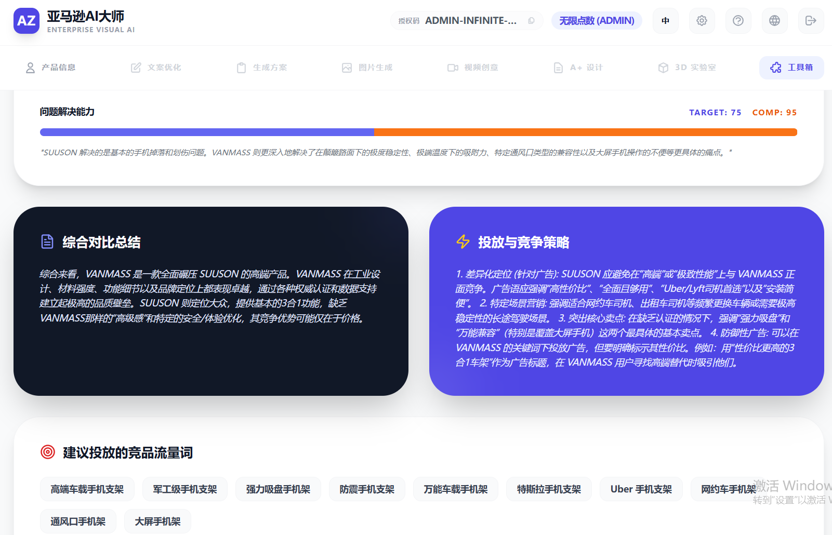Toggle language with the 中 button
The height and width of the screenshot is (535, 832).
665,21
